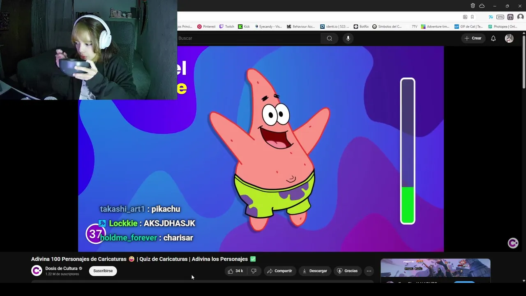Open the Behaviour Acc... bookmark
The height and width of the screenshot is (296, 526).
(x=301, y=27)
